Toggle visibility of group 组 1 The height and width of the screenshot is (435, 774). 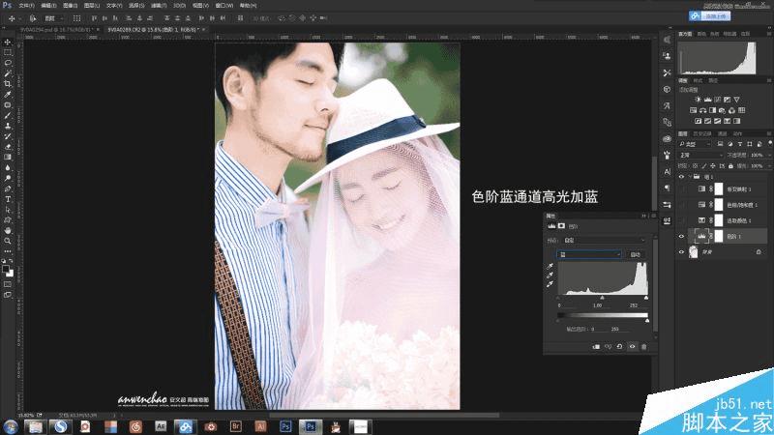pos(681,177)
